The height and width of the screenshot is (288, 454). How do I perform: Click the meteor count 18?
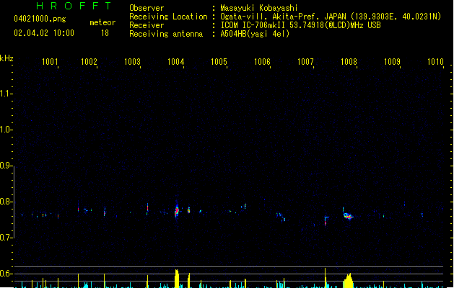coord(105,33)
